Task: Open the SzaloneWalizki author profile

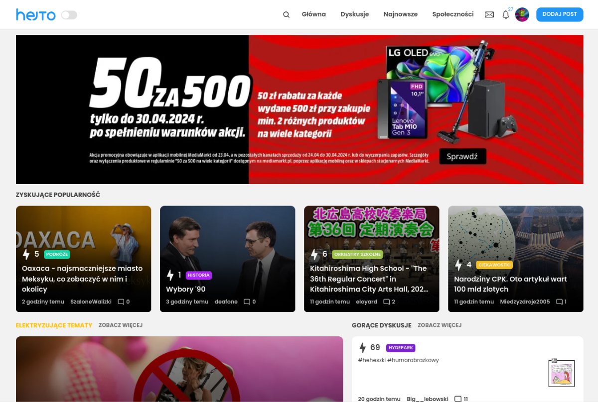Action: [91, 301]
